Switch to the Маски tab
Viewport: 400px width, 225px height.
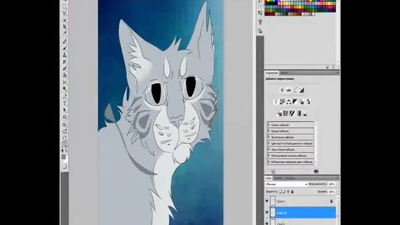click(284, 72)
